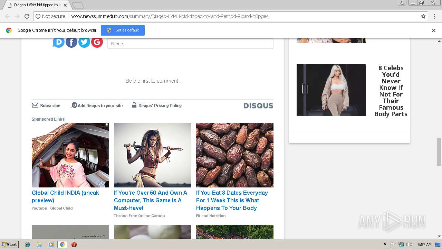Open the 3 Dates Everyday article link
Viewport: 442px width, 249px height.
[x=232, y=200]
